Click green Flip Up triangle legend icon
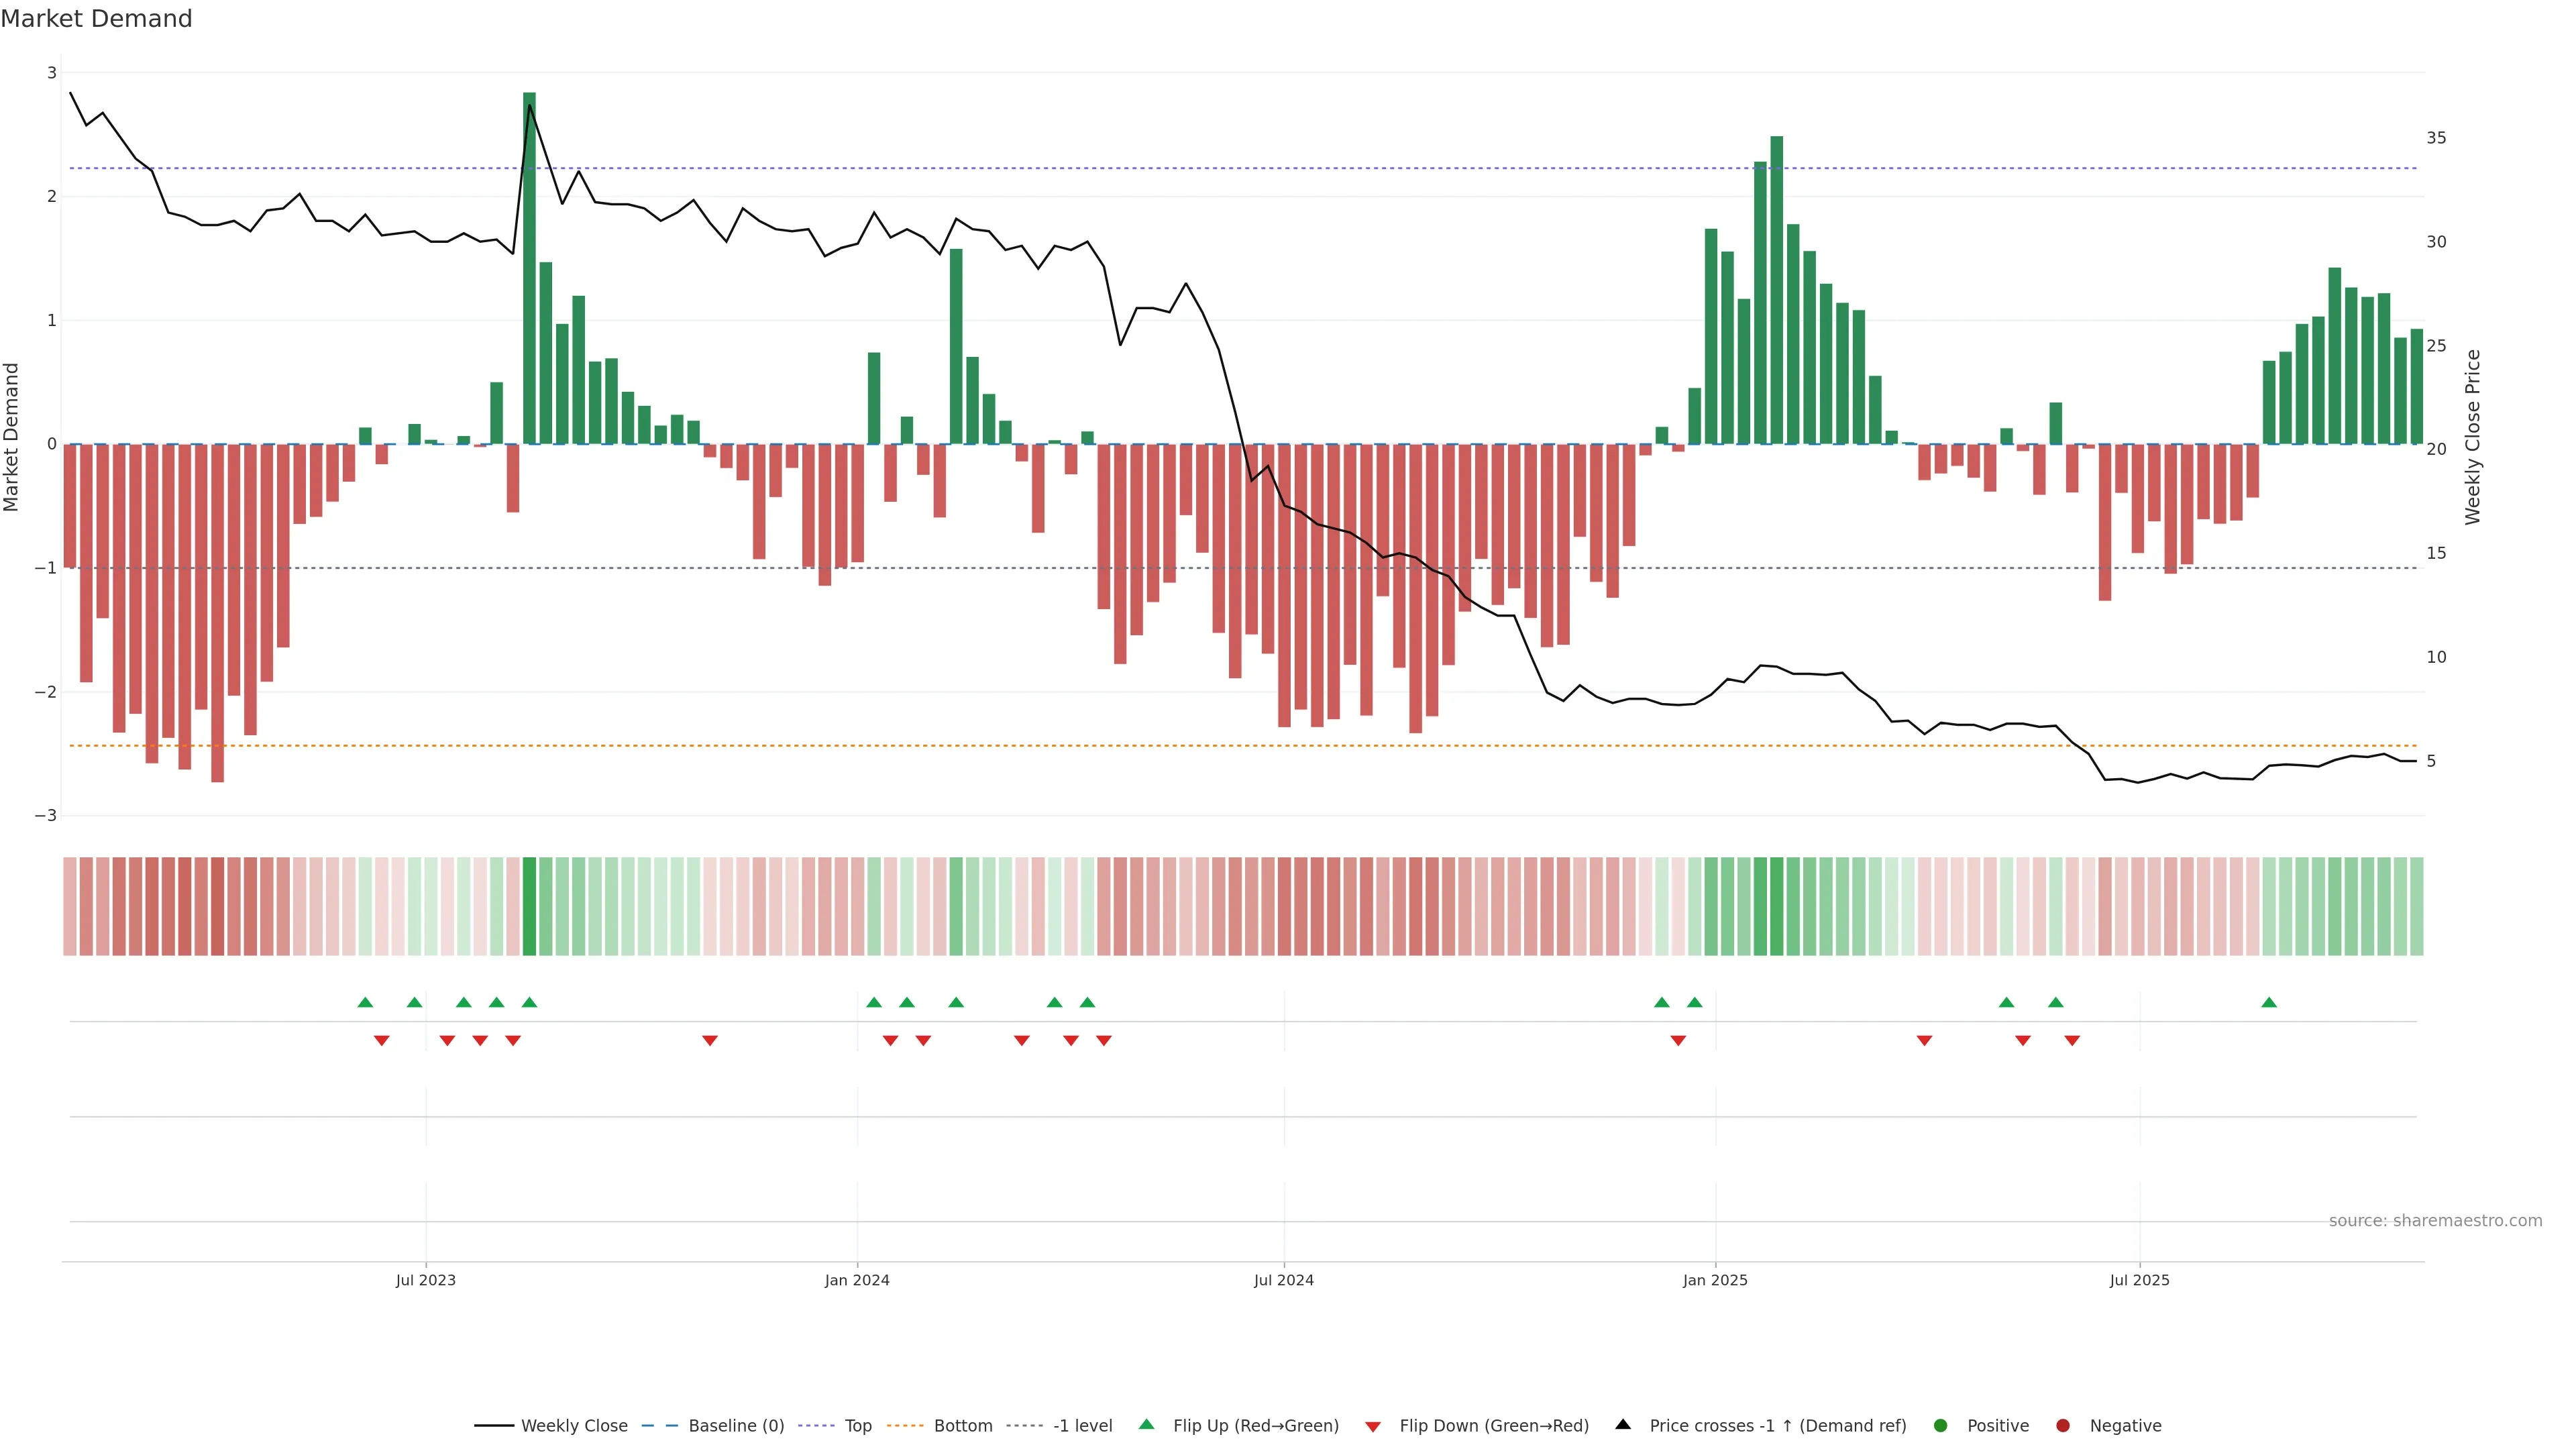The width and height of the screenshot is (2576, 1449). pos(1147,1425)
